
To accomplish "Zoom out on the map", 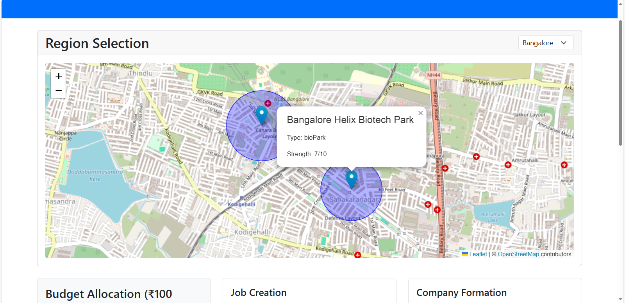I will coord(59,91).
